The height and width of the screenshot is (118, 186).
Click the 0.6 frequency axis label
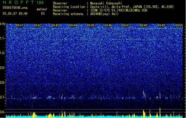(x=2, y=112)
